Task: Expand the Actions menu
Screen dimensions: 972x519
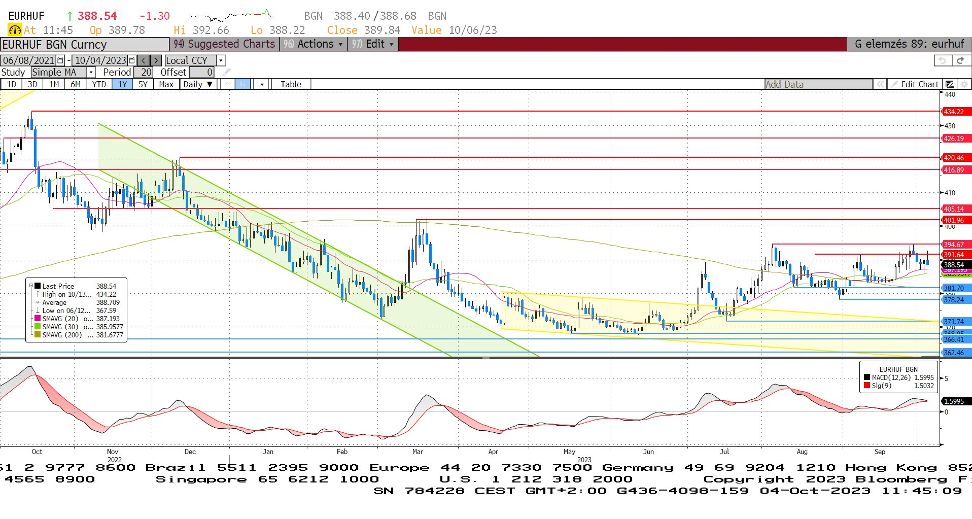Action: pos(314,44)
